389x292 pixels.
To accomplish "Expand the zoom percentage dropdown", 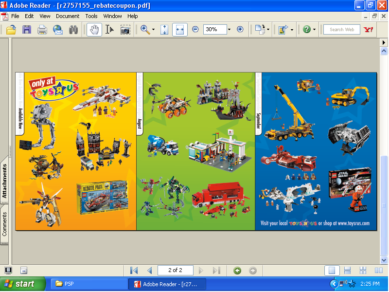I will [x=229, y=29].
